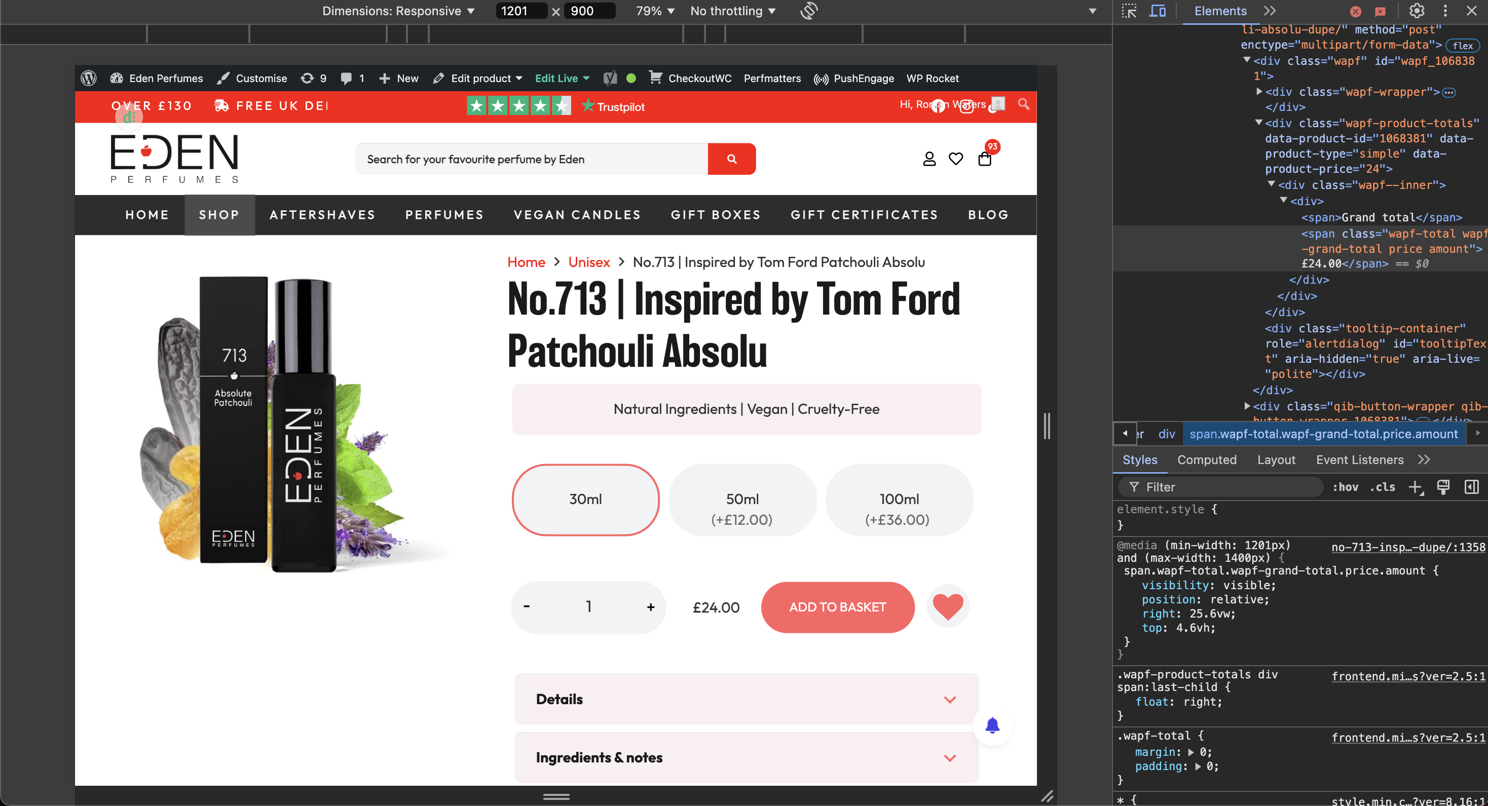Open the No throttling dropdown
Viewport: 1488px width, 806px height.
(732, 11)
